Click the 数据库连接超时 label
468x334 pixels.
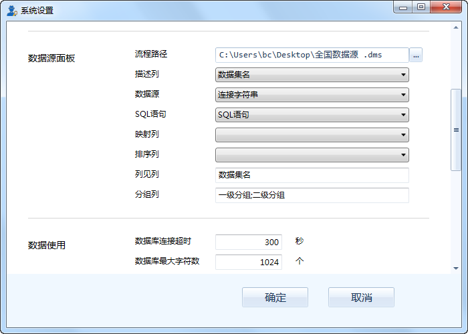163,241
